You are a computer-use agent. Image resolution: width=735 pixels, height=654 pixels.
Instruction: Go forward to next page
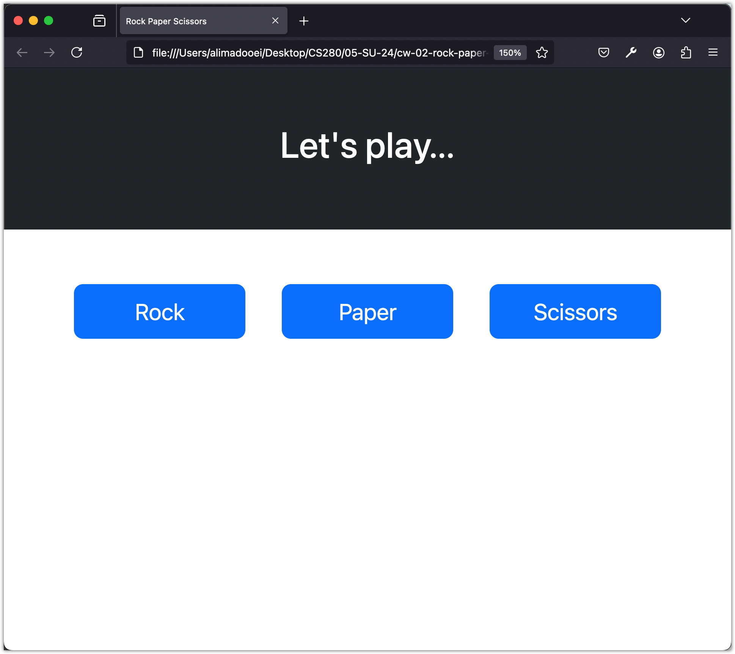[x=49, y=52]
